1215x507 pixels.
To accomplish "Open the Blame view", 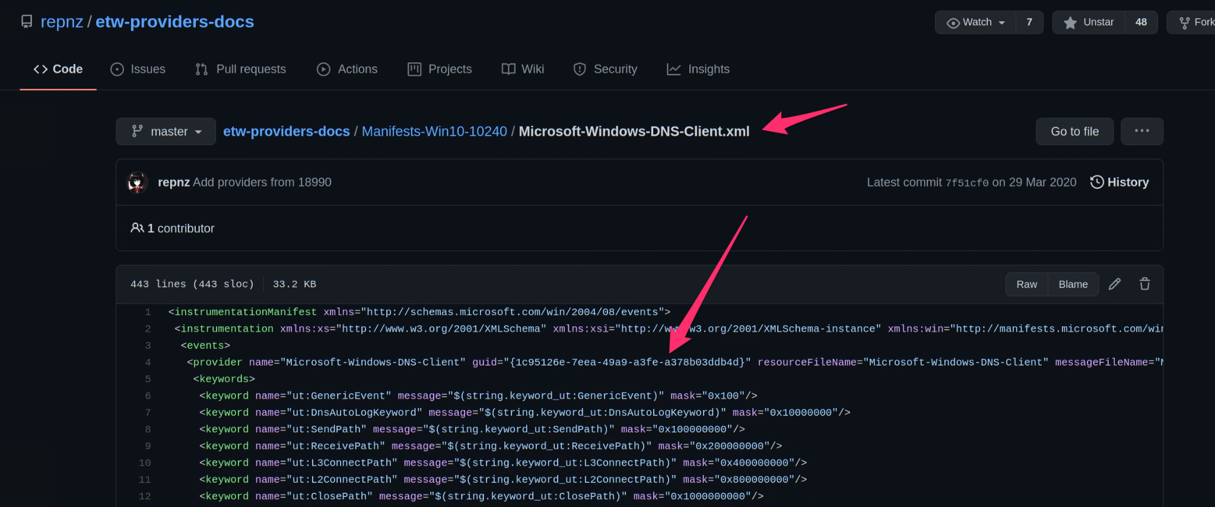I will point(1073,284).
